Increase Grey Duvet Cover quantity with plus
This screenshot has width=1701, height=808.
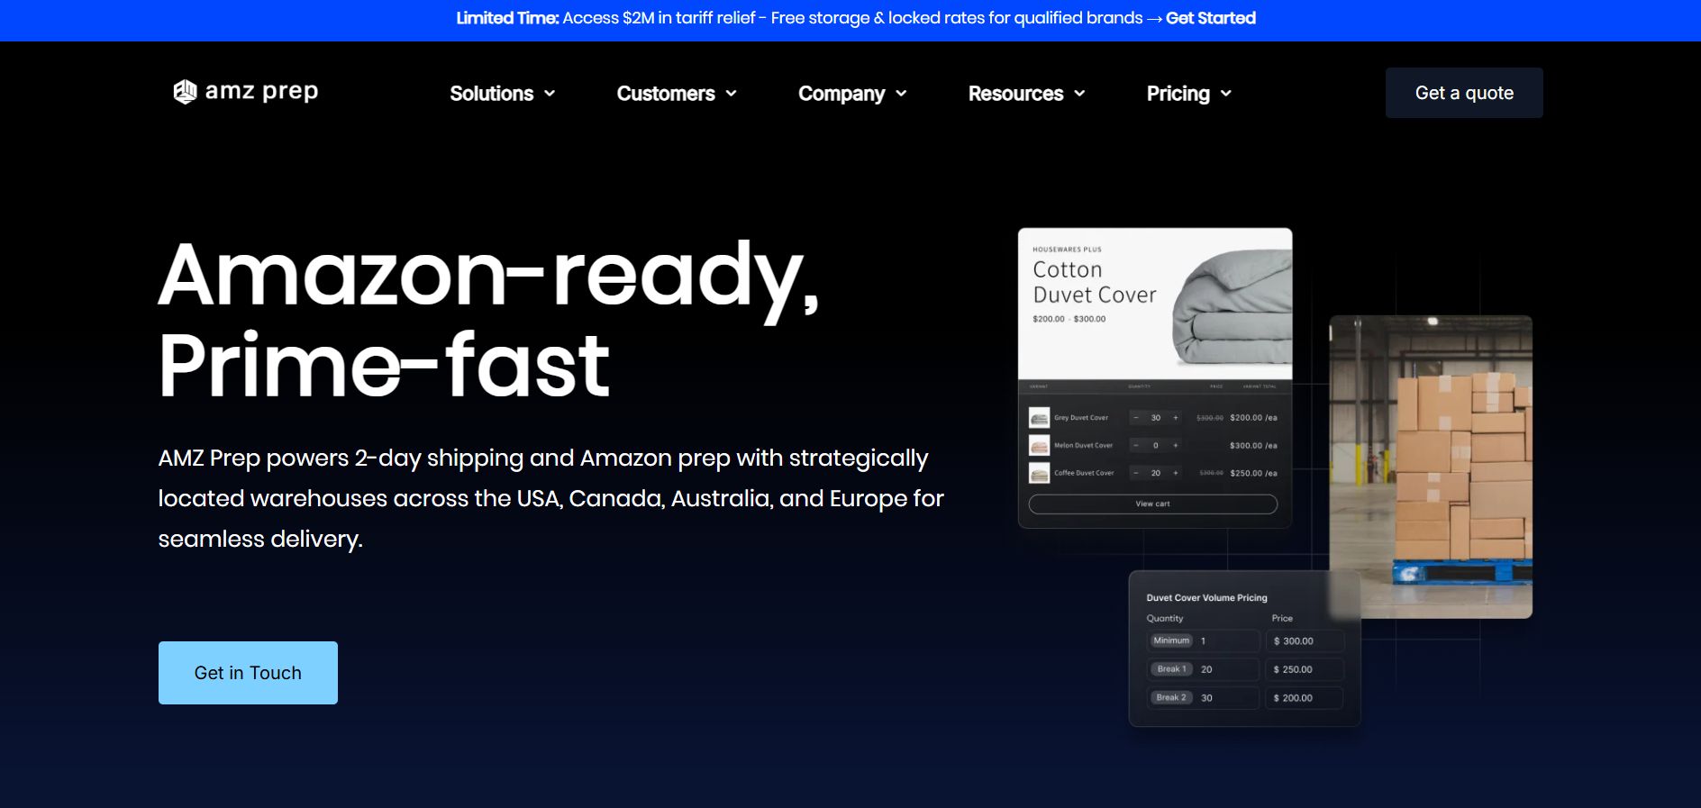click(1176, 418)
